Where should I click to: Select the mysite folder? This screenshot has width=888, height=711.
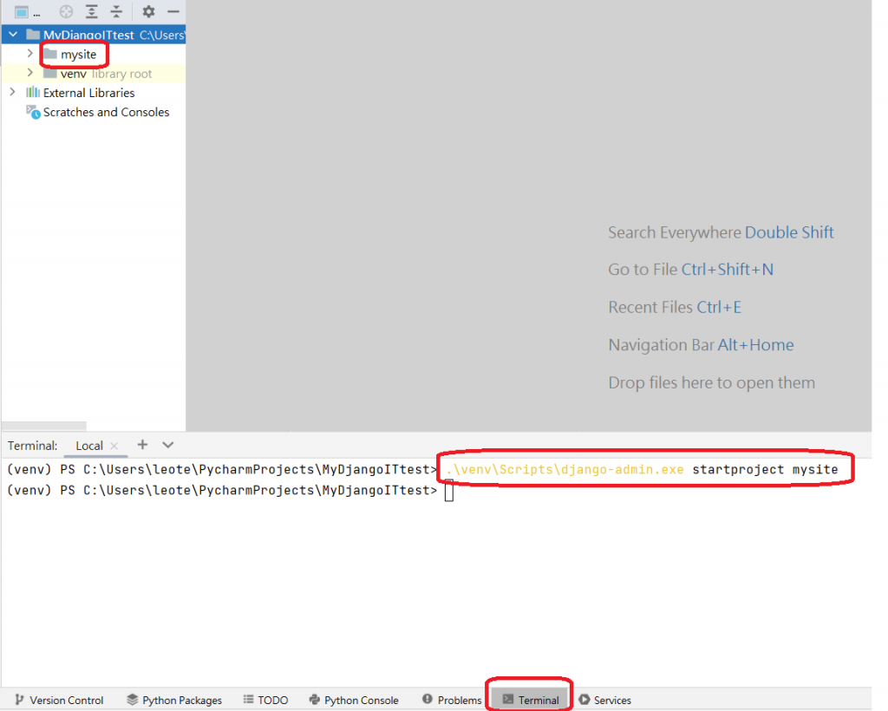coord(78,55)
